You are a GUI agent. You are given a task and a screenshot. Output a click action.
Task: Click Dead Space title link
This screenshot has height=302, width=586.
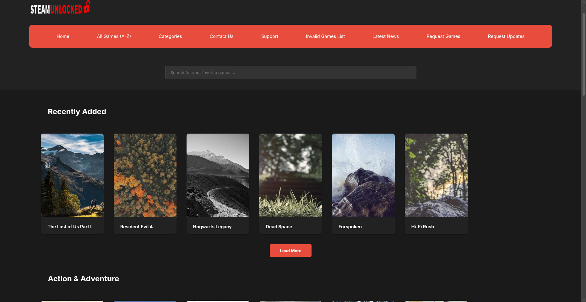tap(279, 227)
